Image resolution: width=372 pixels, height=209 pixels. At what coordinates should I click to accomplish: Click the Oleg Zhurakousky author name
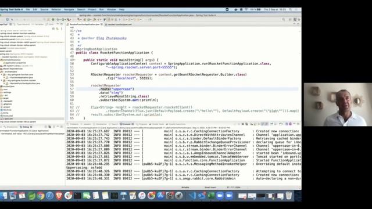tap(112, 38)
